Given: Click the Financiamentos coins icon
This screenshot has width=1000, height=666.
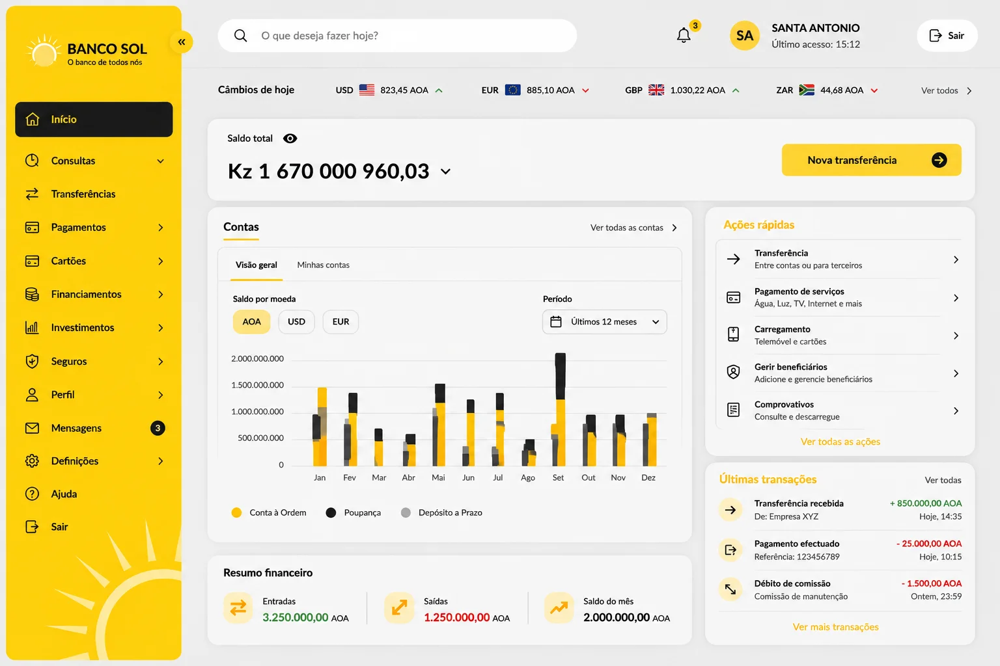Looking at the screenshot, I should tap(32, 294).
